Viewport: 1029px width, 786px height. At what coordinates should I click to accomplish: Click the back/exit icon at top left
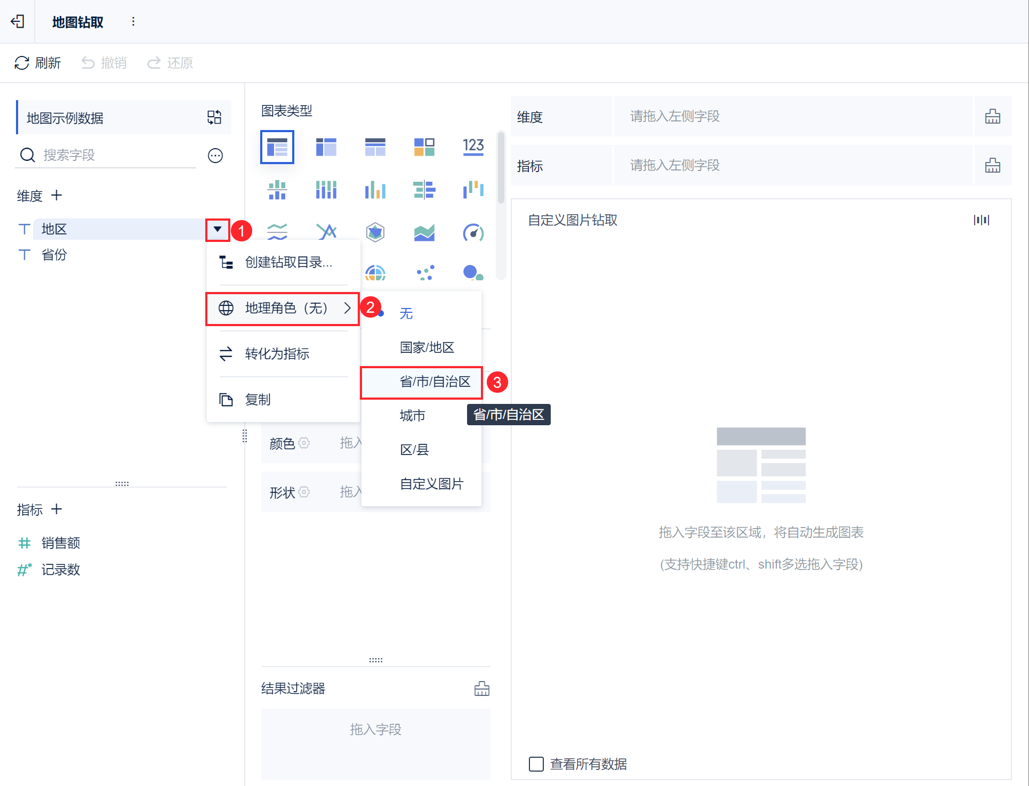tap(18, 21)
